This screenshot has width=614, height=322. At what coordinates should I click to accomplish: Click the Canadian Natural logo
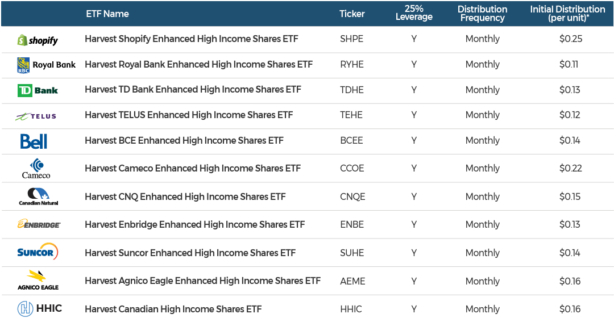pyautogui.click(x=39, y=196)
